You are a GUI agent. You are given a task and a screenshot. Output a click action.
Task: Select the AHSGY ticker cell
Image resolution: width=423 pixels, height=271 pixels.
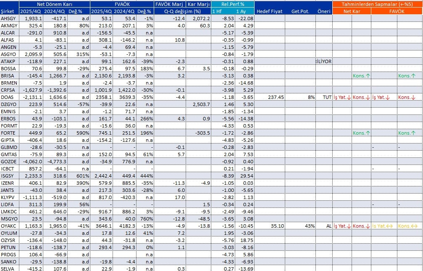click(x=9, y=19)
